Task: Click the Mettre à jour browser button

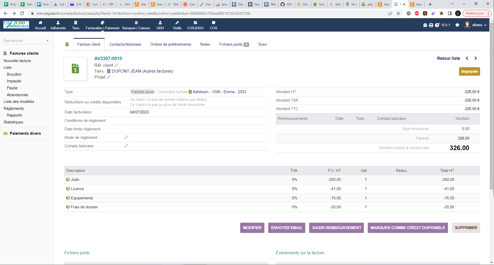Action: coord(477,13)
